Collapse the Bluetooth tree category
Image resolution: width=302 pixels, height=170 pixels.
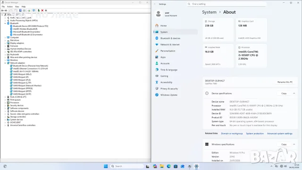coord(5,23)
